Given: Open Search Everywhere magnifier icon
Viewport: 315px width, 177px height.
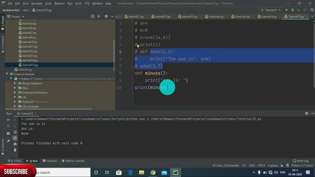Looking at the screenshot, I should (x=312, y=10).
